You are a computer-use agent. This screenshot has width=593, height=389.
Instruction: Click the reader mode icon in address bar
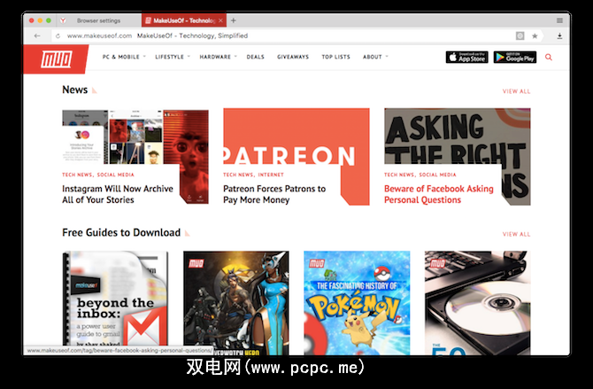pos(520,35)
